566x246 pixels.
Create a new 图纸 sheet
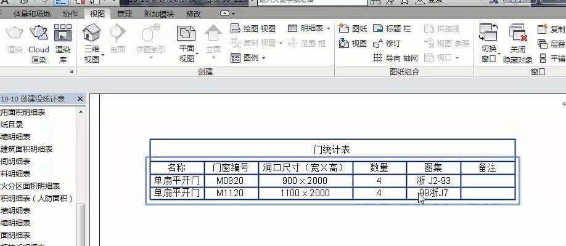click(353, 28)
